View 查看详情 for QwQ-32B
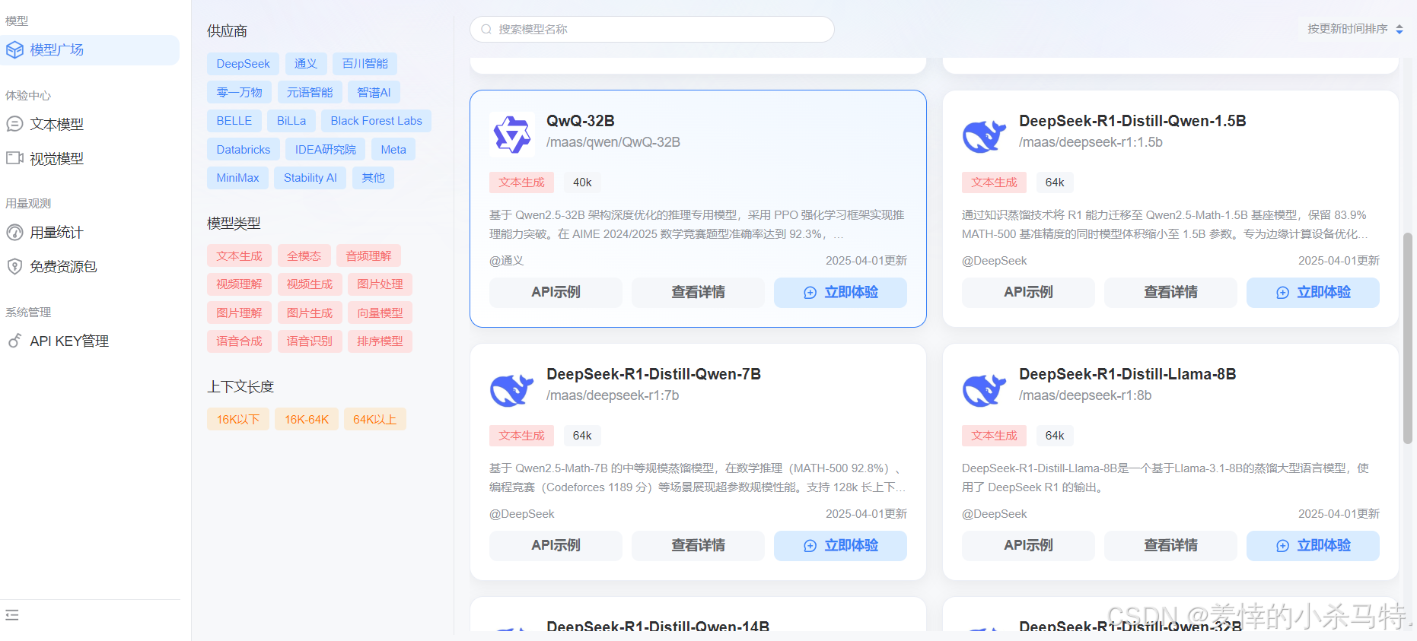Screen dimensions: 1417x641 pos(698,293)
